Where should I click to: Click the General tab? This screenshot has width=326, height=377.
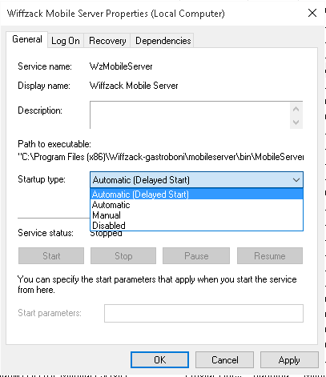coord(27,39)
